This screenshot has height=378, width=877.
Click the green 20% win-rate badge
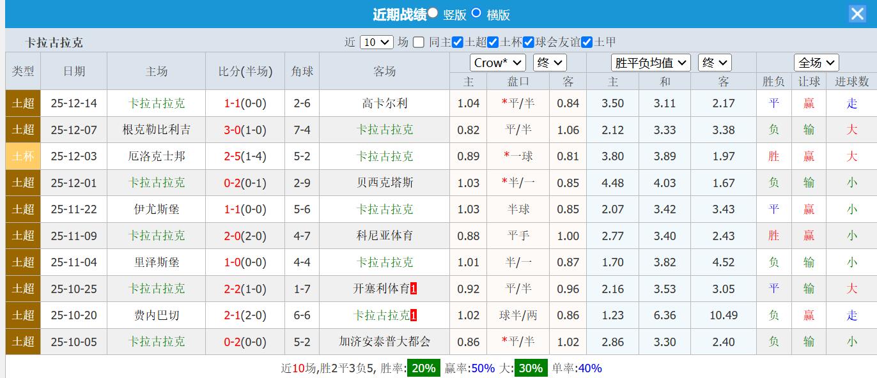tap(423, 368)
